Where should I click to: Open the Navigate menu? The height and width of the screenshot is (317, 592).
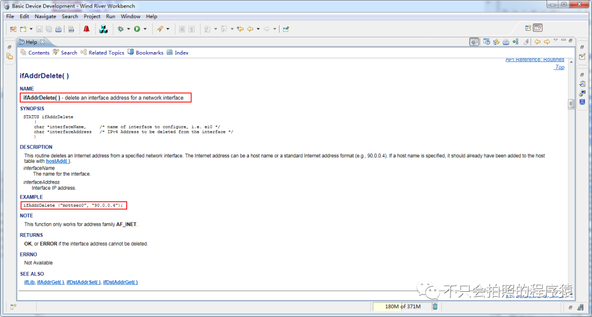click(45, 16)
